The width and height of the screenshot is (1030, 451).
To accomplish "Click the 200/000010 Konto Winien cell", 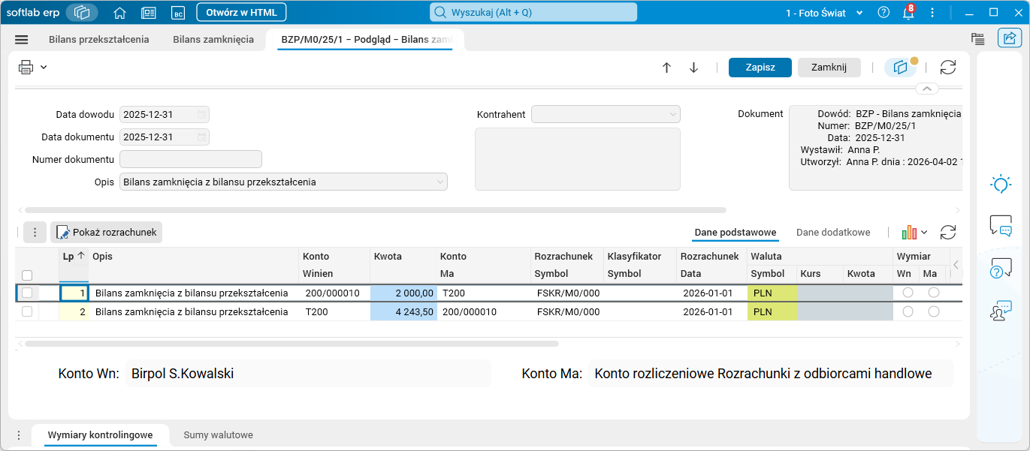I will click(x=334, y=293).
